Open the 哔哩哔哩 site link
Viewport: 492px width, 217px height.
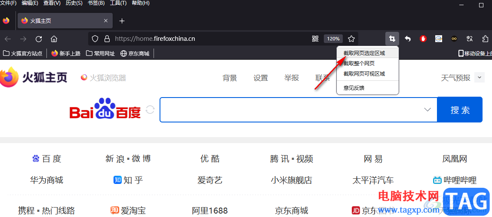[455, 180]
